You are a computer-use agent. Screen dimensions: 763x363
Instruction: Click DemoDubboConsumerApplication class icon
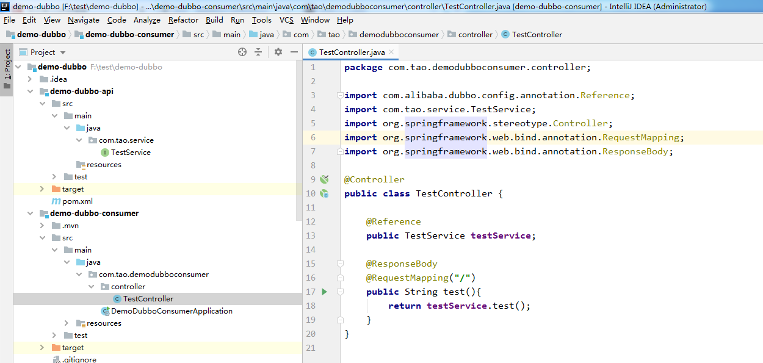(x=105, y=311)
